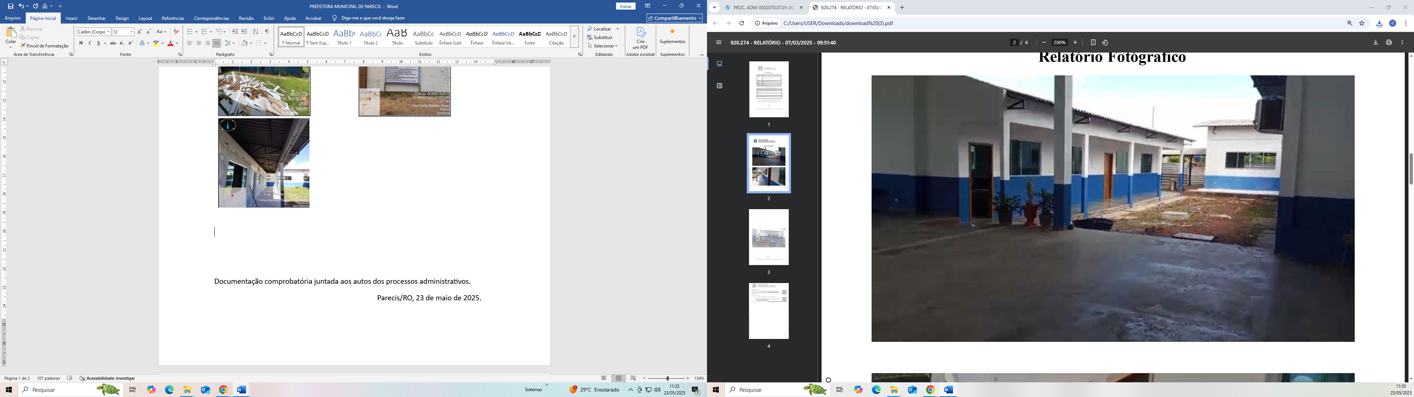Image resolution: width=1414 pixels, height=397 pixels.
Task: Align text left in paragraph group
Action: 190,43
